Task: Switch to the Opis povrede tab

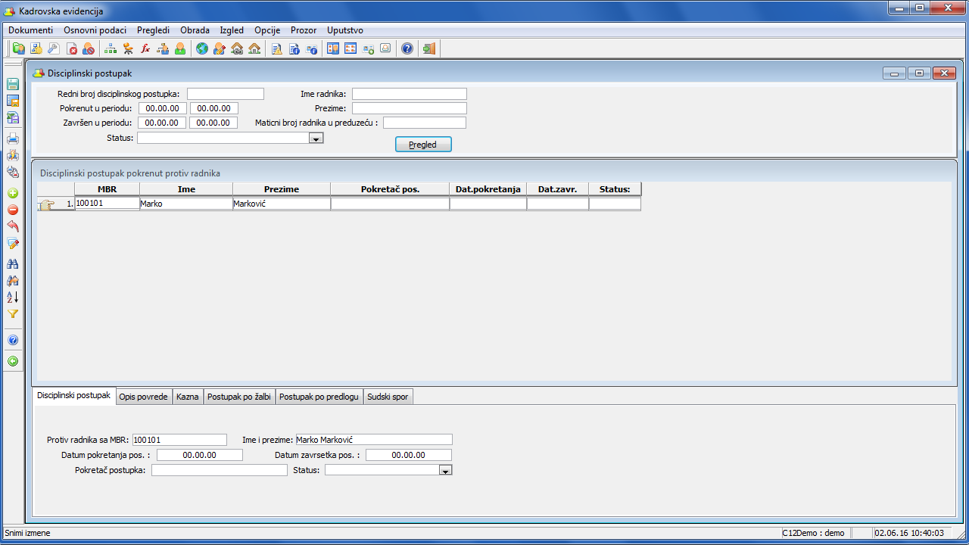Action: pyautogui.click(x=143, y=397)
